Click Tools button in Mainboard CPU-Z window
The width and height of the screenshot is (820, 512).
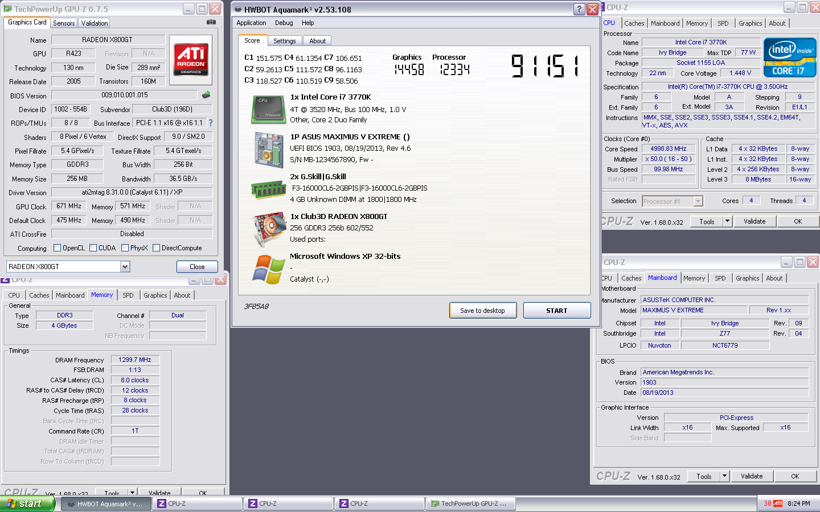(x=704, y=476)
